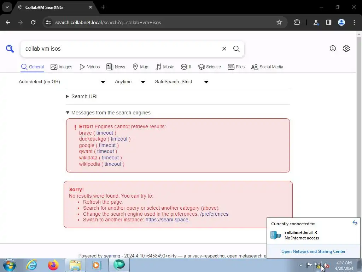This screenshot has width=362, height=272.
Task: Click the collabnet.local network entry
Action: point(313,235)
